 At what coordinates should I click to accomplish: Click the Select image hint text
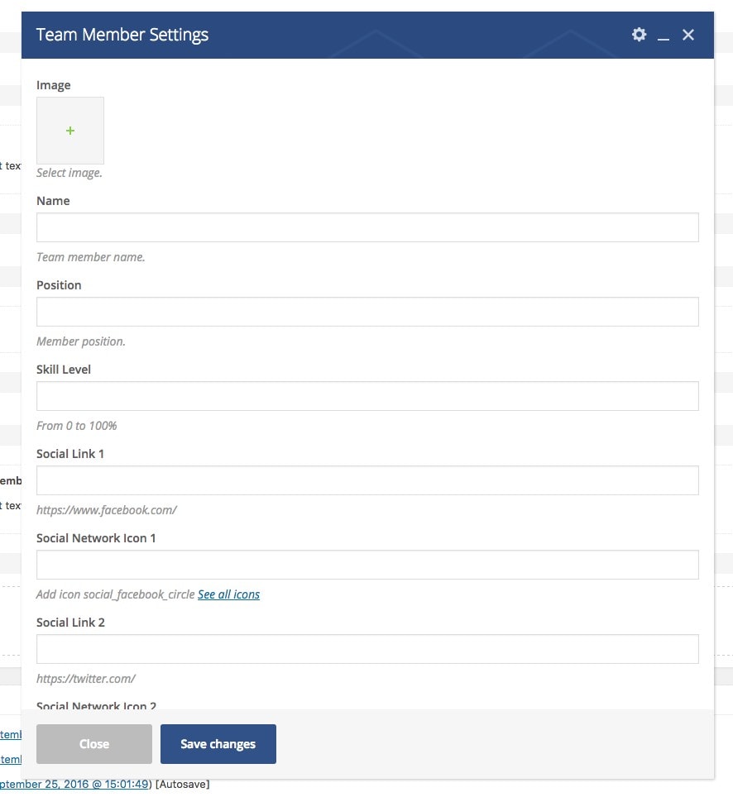(x=69, y=173)
